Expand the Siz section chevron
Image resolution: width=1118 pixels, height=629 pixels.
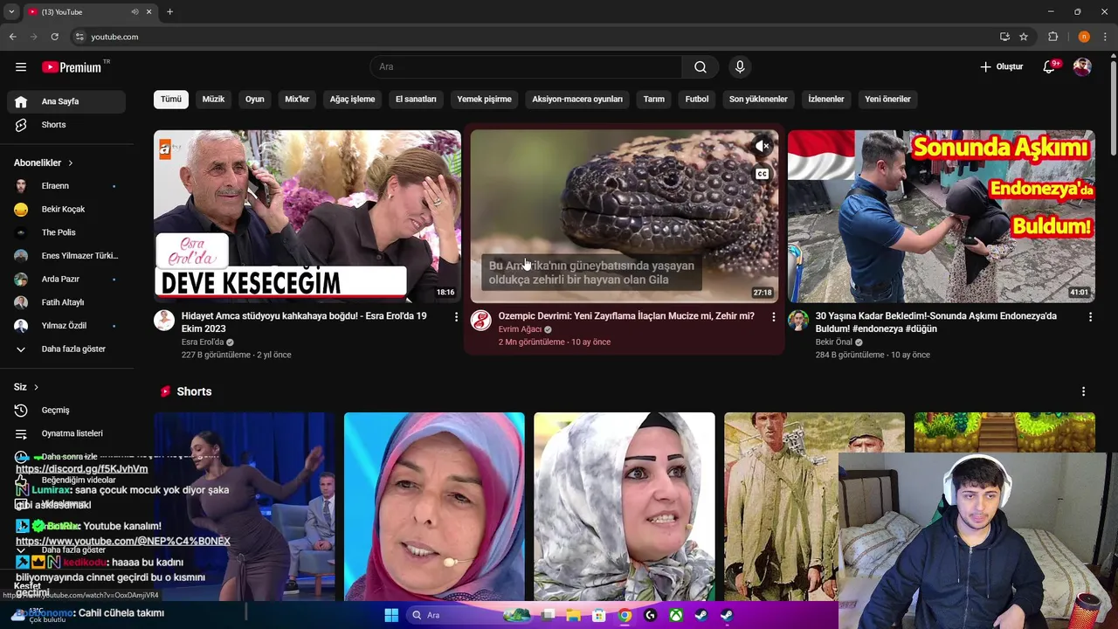tap(36, 387)
